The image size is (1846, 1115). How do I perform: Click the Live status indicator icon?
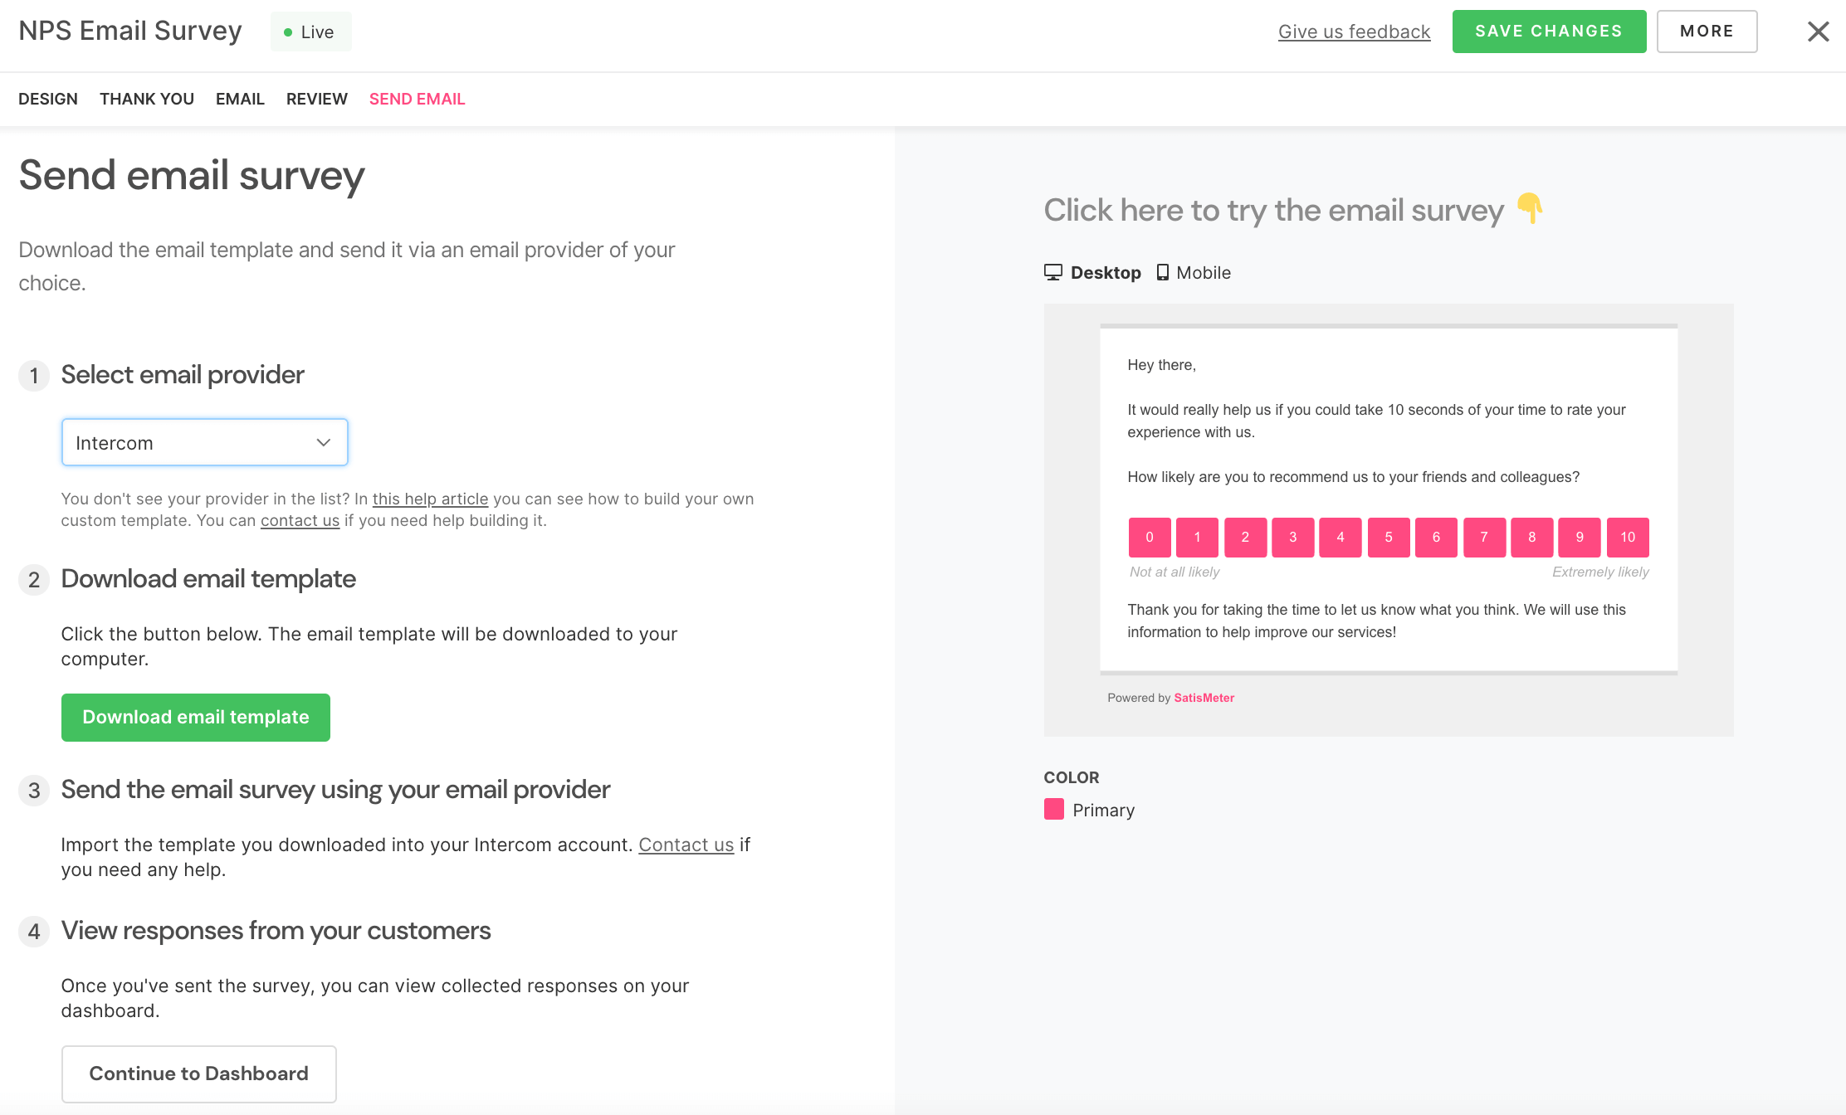291,32
